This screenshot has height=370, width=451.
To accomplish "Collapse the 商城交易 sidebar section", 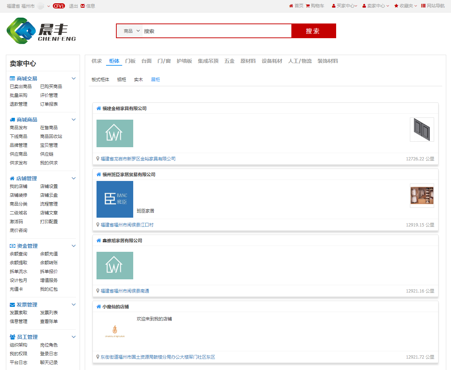I will pyautogui.click(x=73, y=79).
